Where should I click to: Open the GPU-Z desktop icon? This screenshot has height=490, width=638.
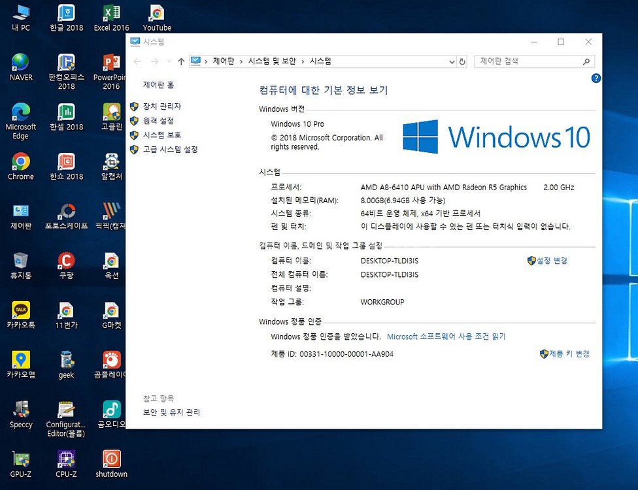pyautogui.click(x=21, y=464)
